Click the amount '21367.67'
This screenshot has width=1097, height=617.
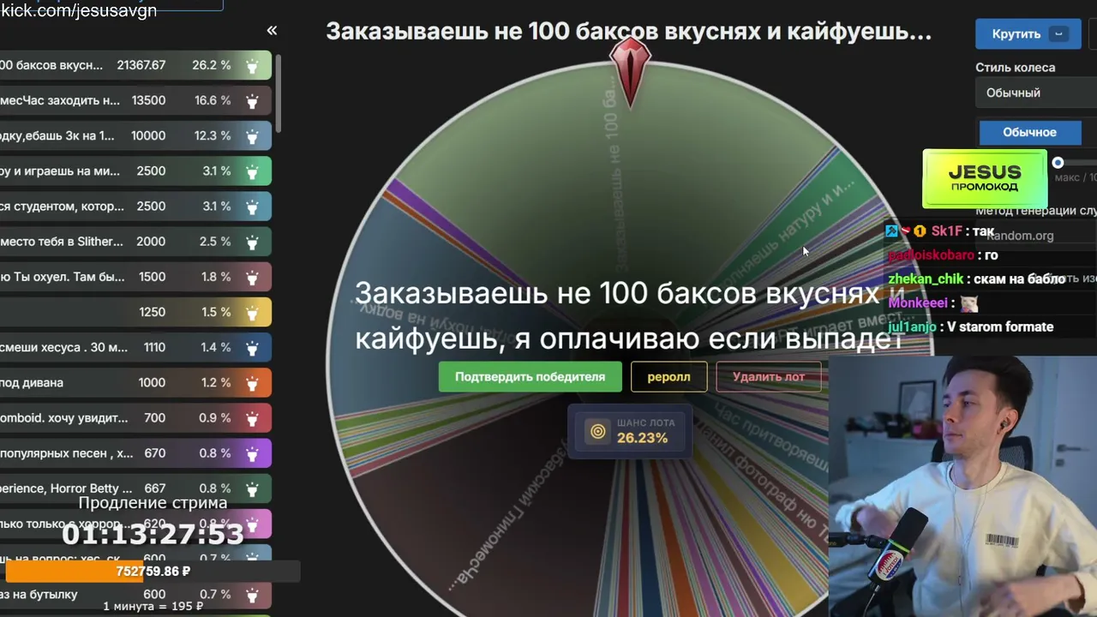141,65
